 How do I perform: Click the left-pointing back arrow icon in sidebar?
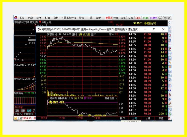click(170, 23)
